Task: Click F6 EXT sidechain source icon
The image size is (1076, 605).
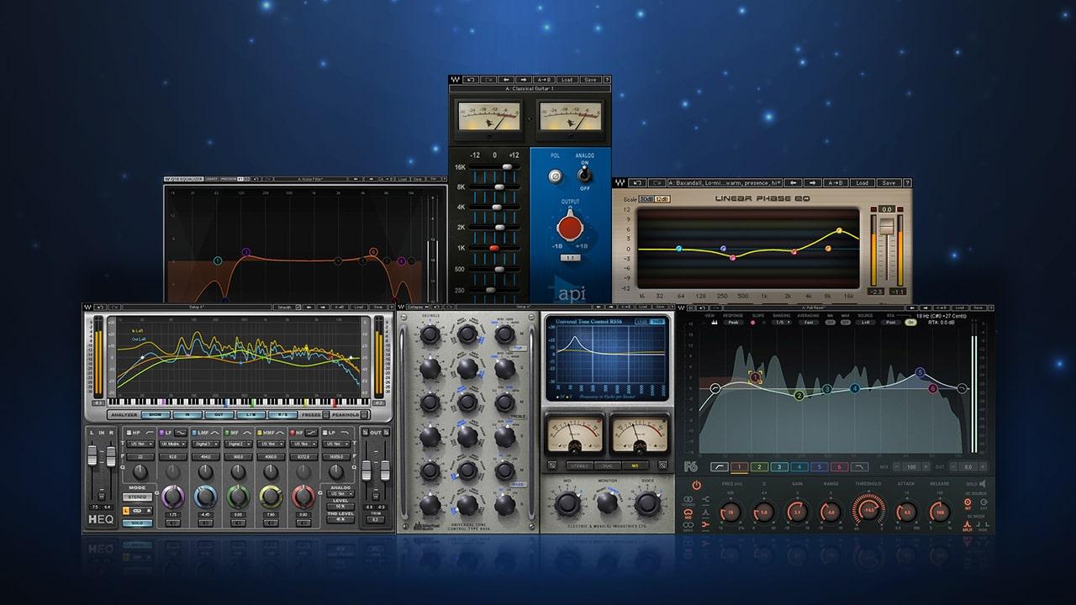Action: tap(984, 502)
